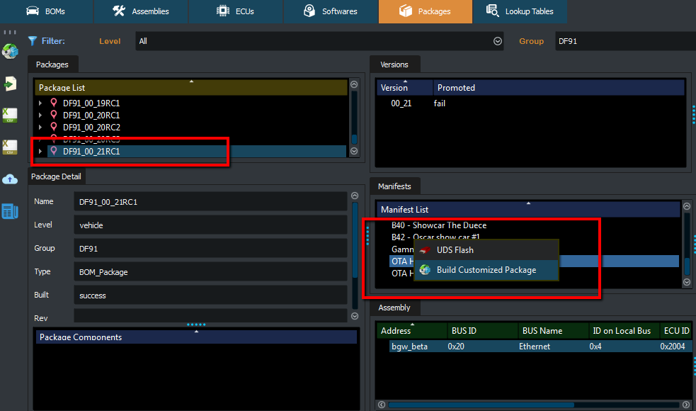Screen dimensions: 696x411
Task: Click the Assembly table horizontal scrollbar thumb
Action: (x=481, y=405)
